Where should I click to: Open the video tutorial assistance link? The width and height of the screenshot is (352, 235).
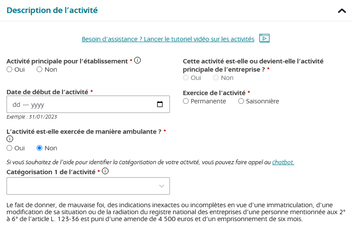pos(168,39)
